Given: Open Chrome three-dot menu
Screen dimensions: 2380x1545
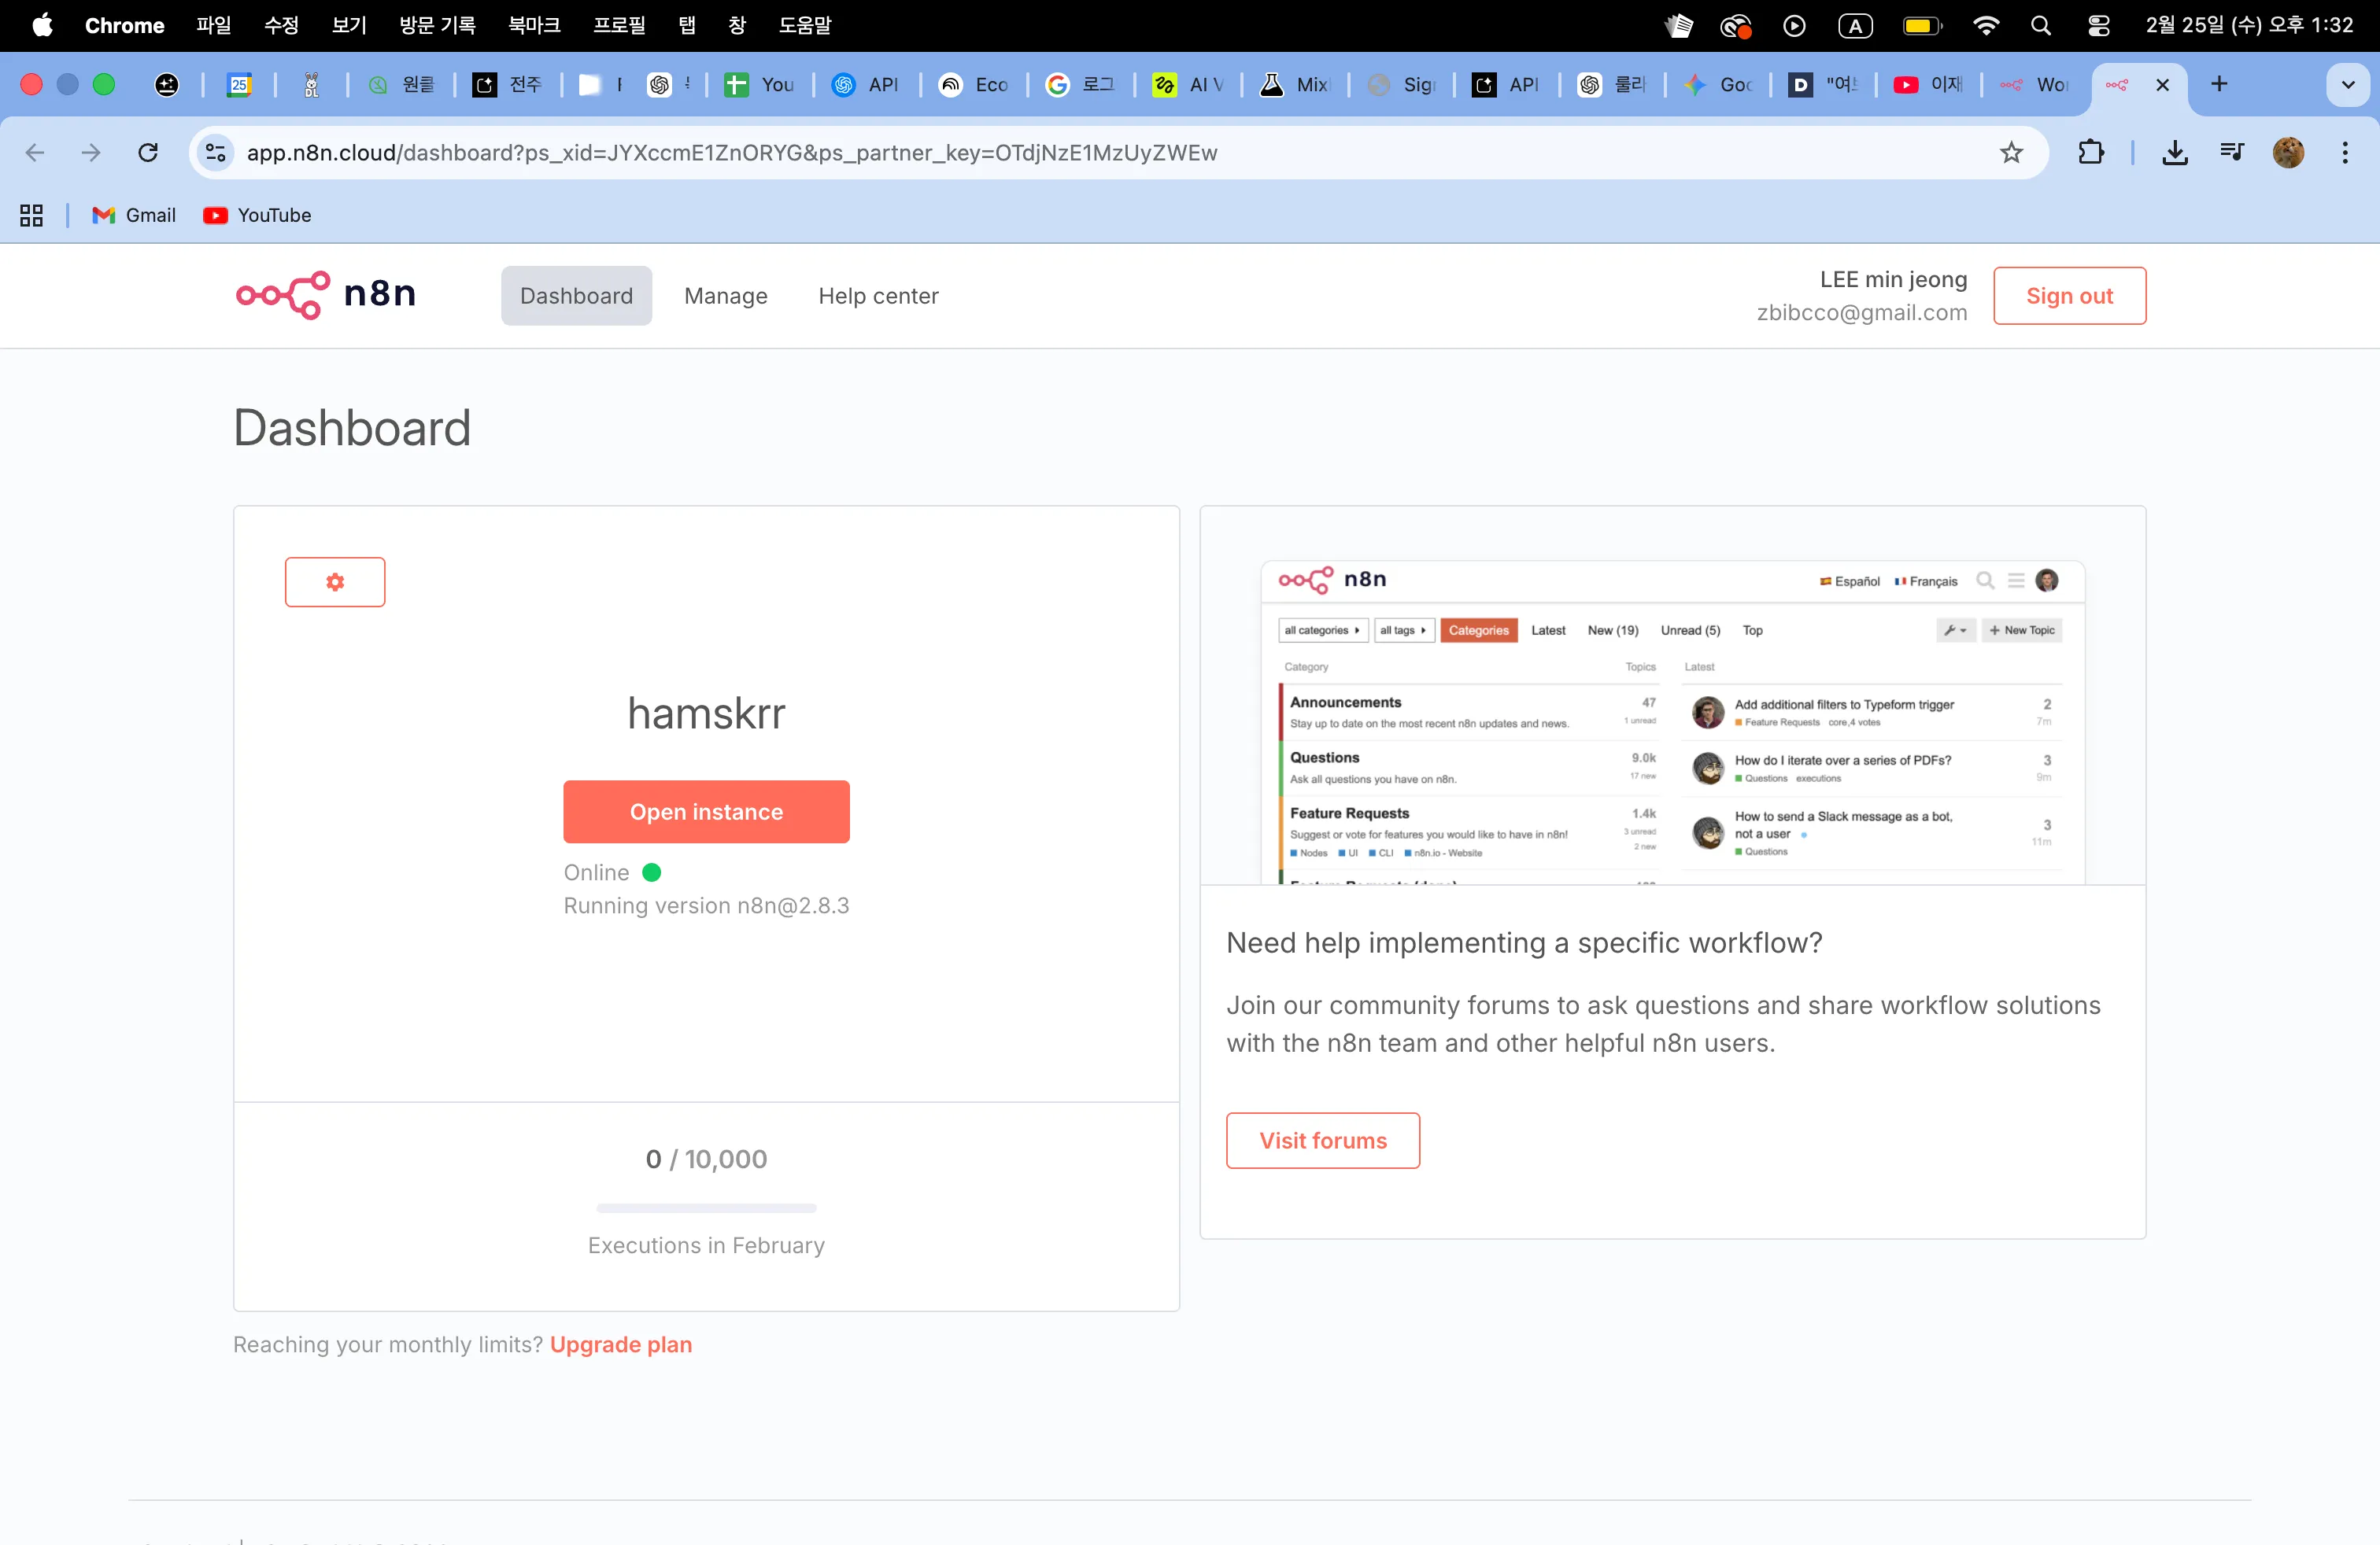Looking at the screenshot, I should tap(2344, 153).
